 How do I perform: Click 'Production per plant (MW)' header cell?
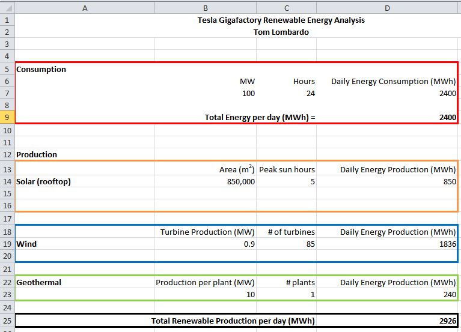(x=205, y=282)
